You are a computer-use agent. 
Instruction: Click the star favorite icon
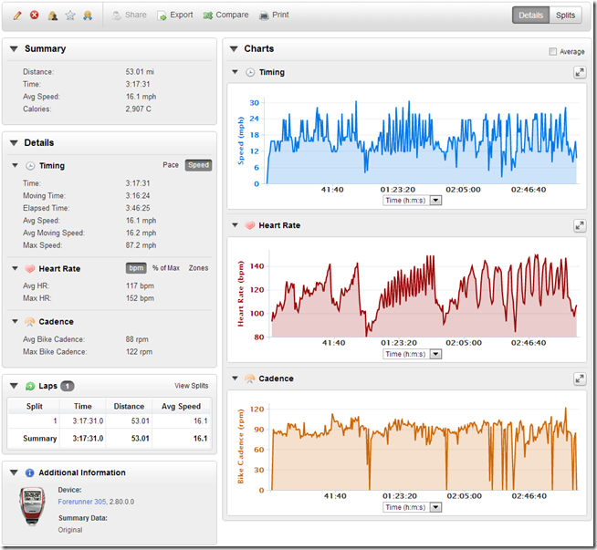click(x=70, y=16)
